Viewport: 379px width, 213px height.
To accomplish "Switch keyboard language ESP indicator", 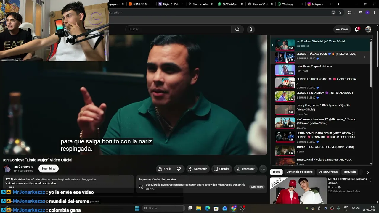I will 346,208.
